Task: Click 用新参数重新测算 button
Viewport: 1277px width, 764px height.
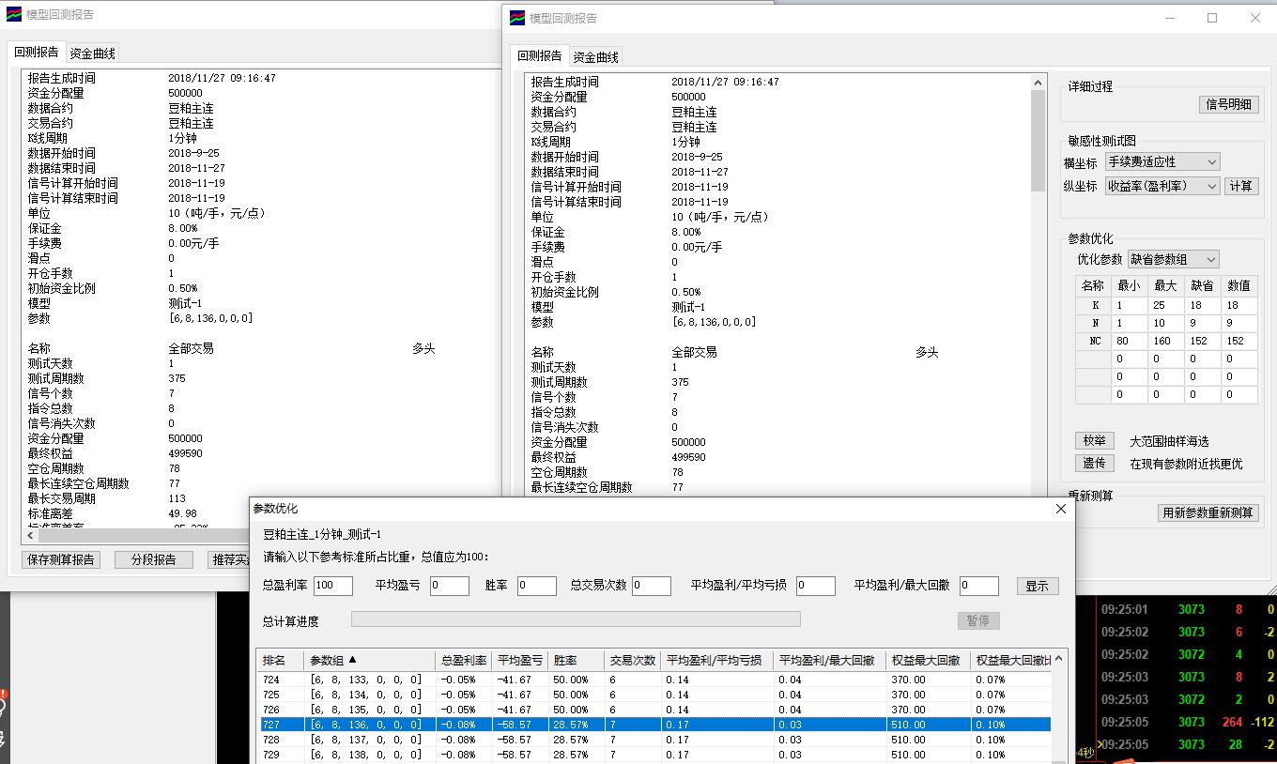Action: (1208, 513)
